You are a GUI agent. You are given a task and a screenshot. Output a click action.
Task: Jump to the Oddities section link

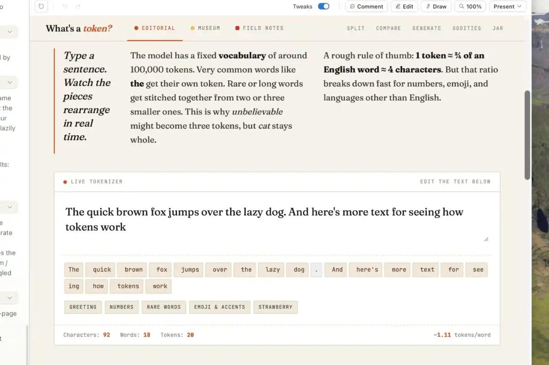(x=467, y=28)
